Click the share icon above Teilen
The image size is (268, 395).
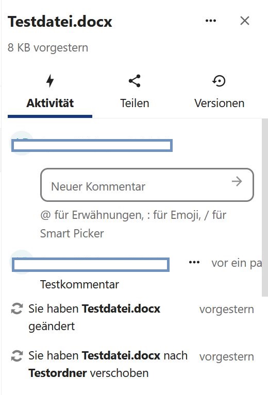click(135, 81)
